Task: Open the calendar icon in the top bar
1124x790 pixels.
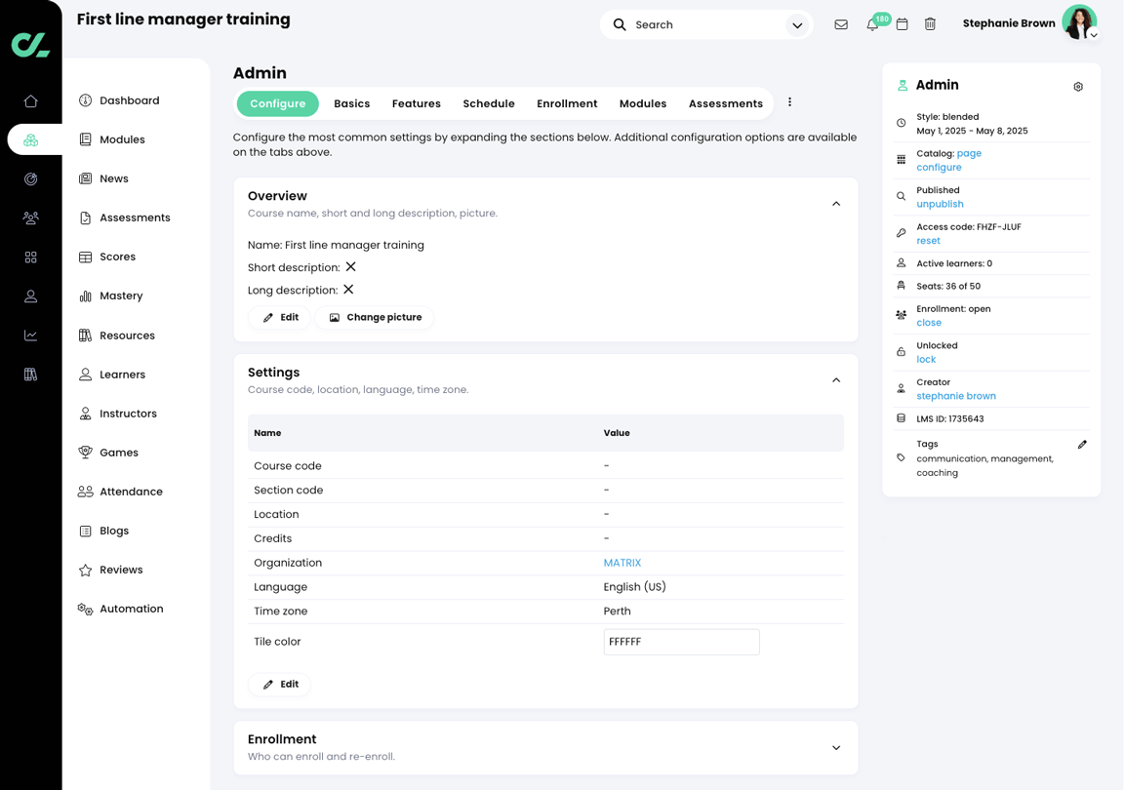Action: [902, 24]
